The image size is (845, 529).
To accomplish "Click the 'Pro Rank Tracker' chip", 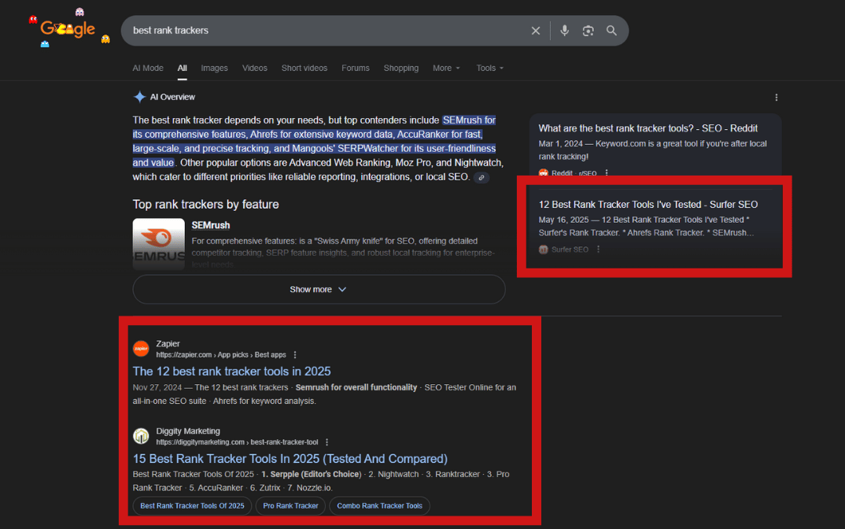I will pos(290,506).
